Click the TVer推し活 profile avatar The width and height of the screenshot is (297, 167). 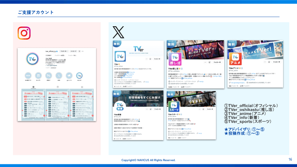point(175,59)
